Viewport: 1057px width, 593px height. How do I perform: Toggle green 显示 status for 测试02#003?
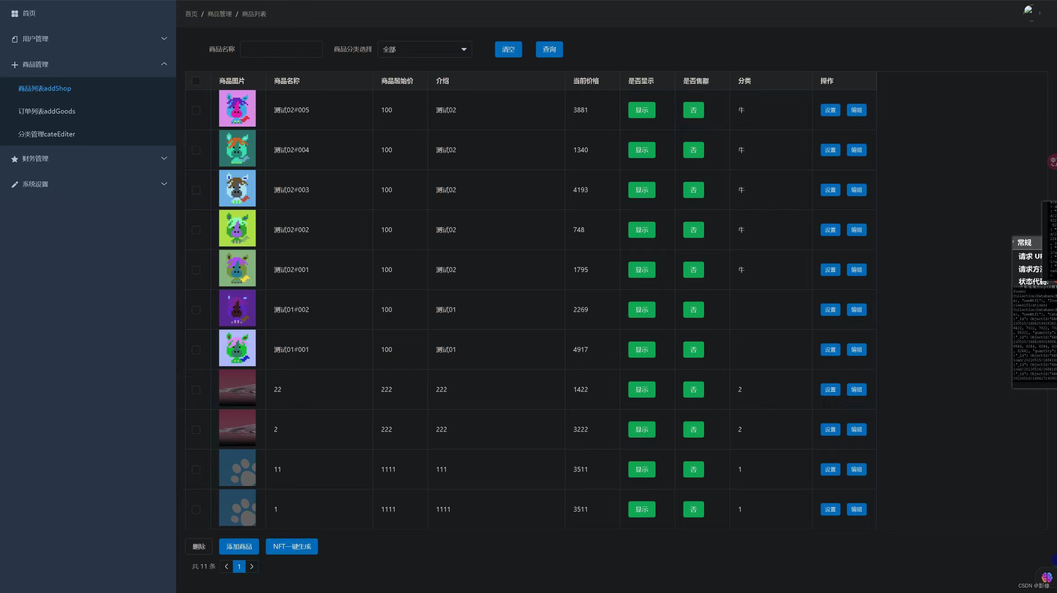(x=641, y=190)
